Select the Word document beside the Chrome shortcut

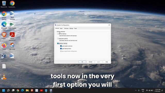[x=12, y=16]
